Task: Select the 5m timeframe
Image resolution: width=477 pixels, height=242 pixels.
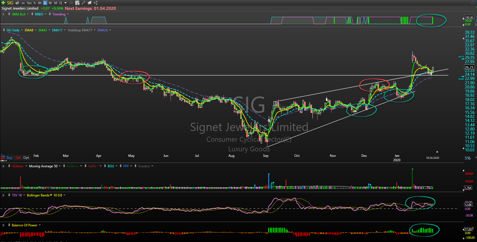Action: (x=29, y=3)
